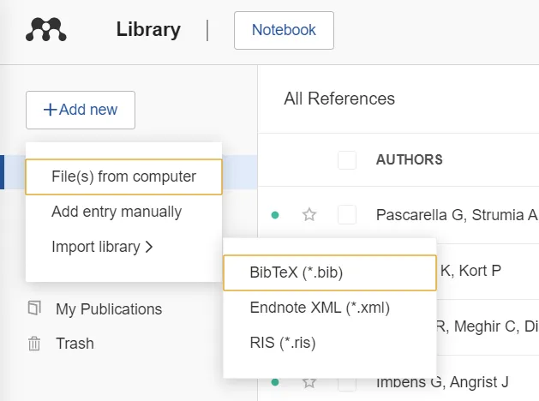Check the box for the Imbens reference
The image size is (539, 401).
[346, 381]
